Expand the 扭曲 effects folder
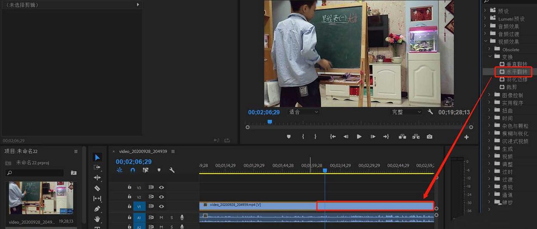 coord(490,111)
